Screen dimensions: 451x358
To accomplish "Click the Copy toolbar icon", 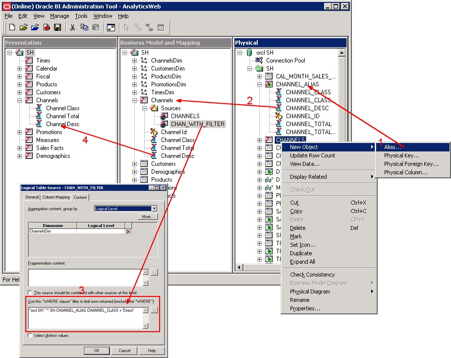I will click(x=84, y=28).
